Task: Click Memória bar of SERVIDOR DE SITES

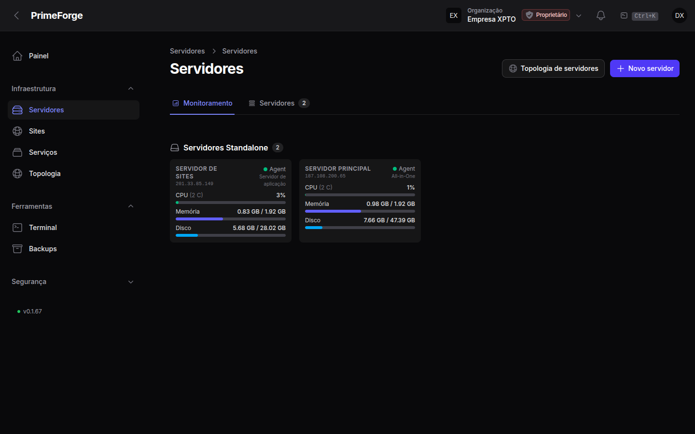Action: point(231,219)
